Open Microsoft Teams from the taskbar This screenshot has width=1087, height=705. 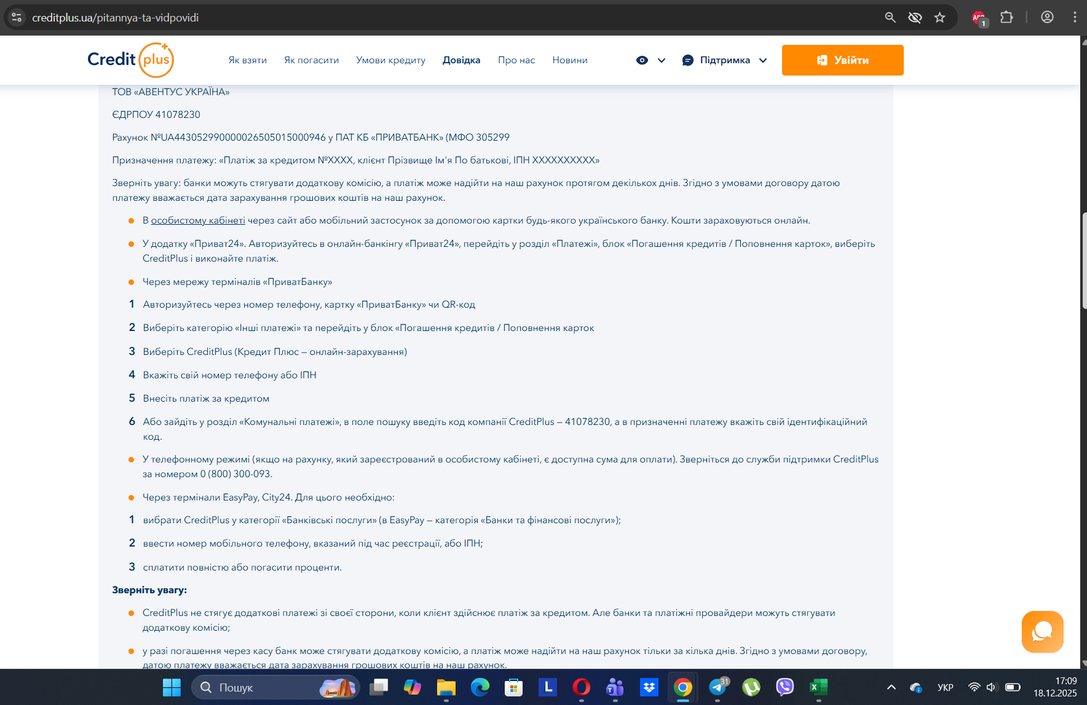coord(615,688)
